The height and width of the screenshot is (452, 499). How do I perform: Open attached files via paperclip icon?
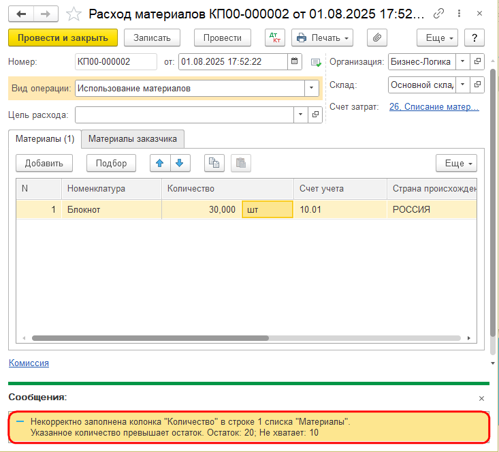point(376,37)
